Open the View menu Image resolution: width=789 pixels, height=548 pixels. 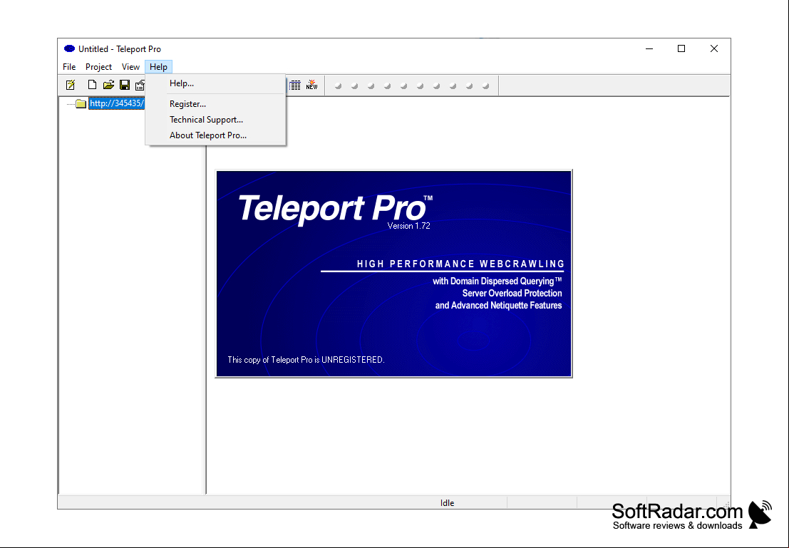[x=130, y=67]
